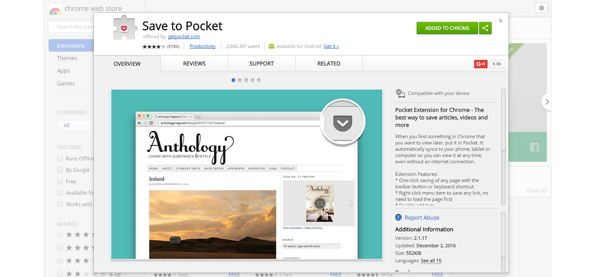Viewport: 602px width, 277px height.
Task: Open the Productivity category link
Action: [x=202, y=46]
